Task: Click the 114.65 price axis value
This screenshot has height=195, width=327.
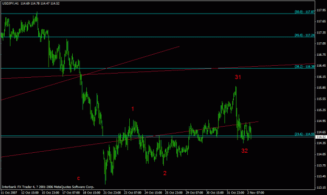Action: pos(321,132)
